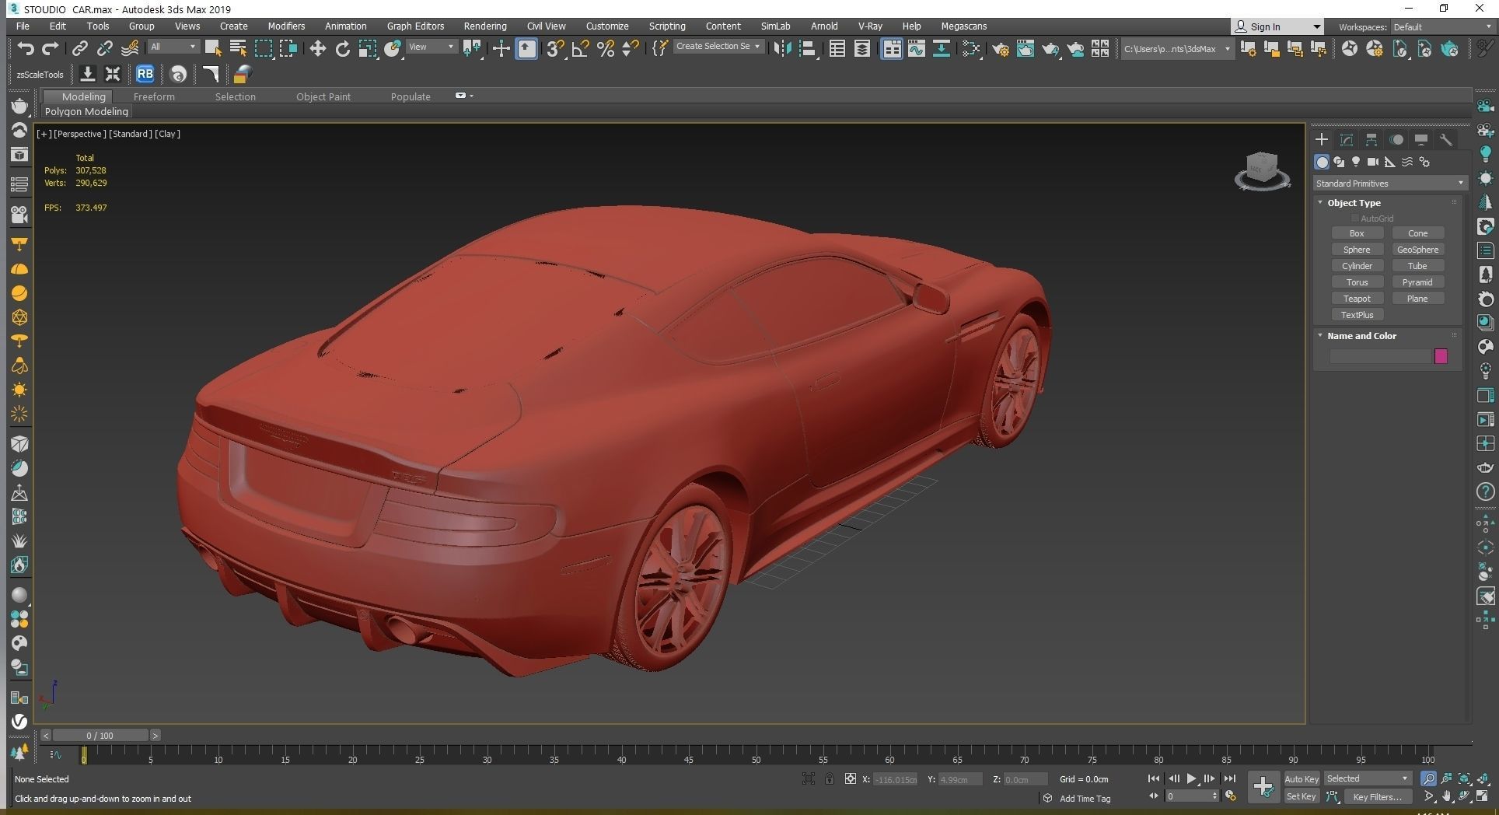Click the Play Animation button

[x=1191, y=778]
